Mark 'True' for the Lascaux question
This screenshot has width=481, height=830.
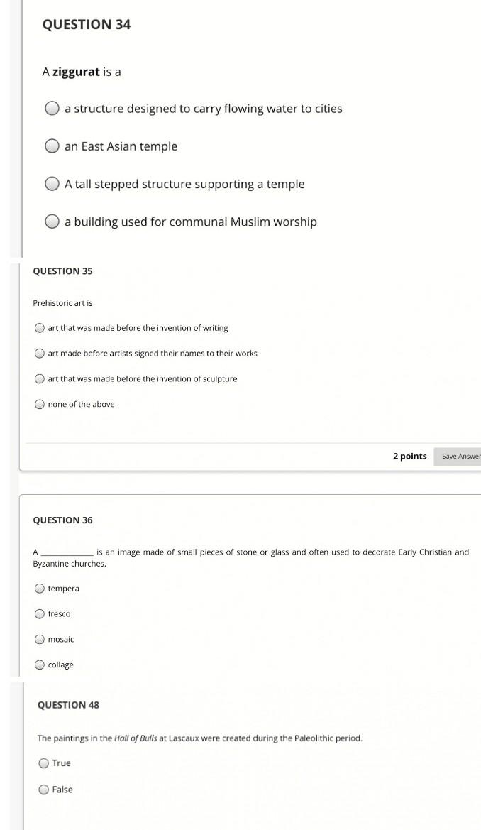(x=44, y=763)
